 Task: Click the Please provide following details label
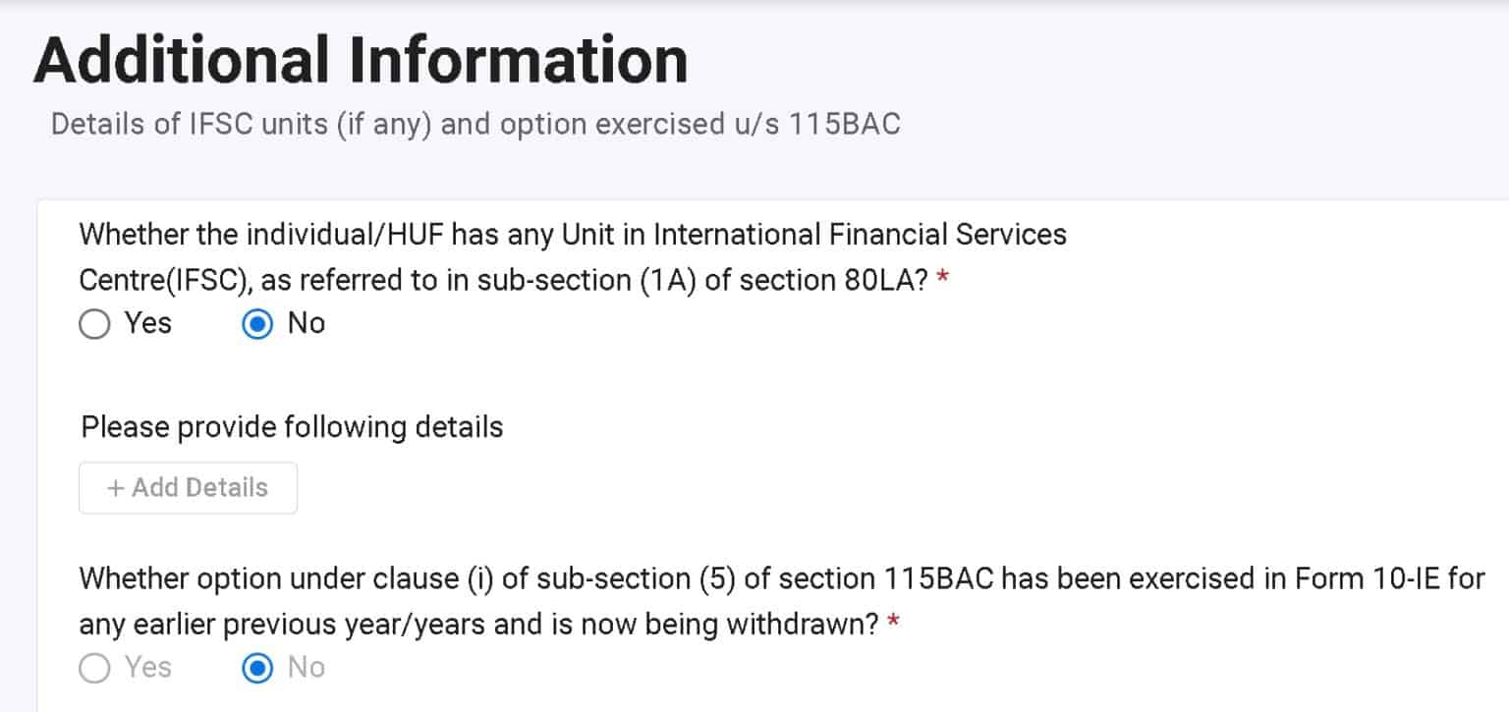(291, 427)
